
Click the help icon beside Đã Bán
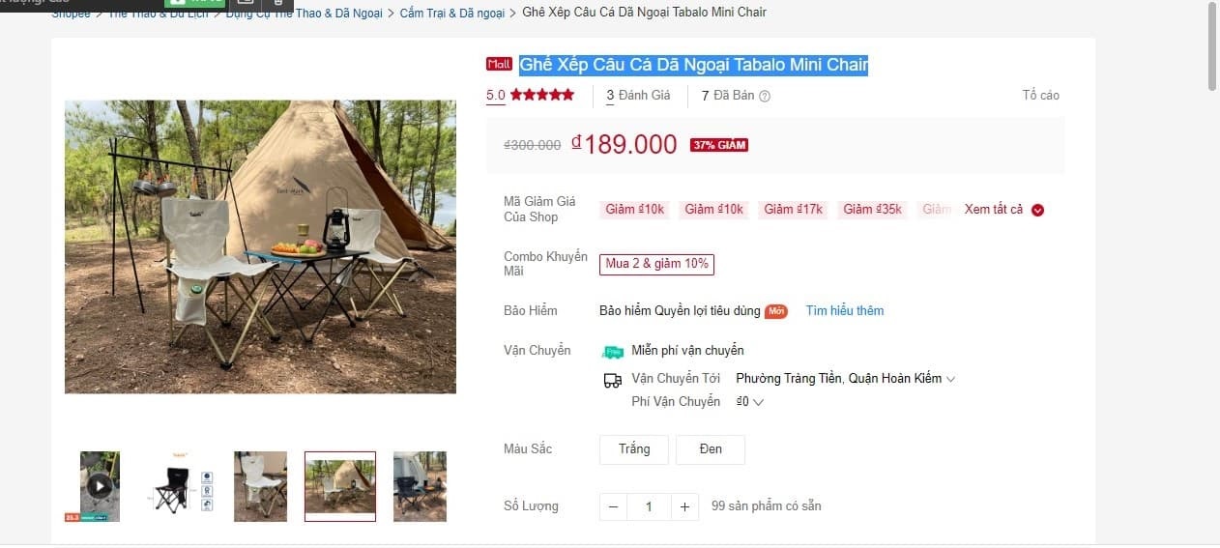(765, 96)
